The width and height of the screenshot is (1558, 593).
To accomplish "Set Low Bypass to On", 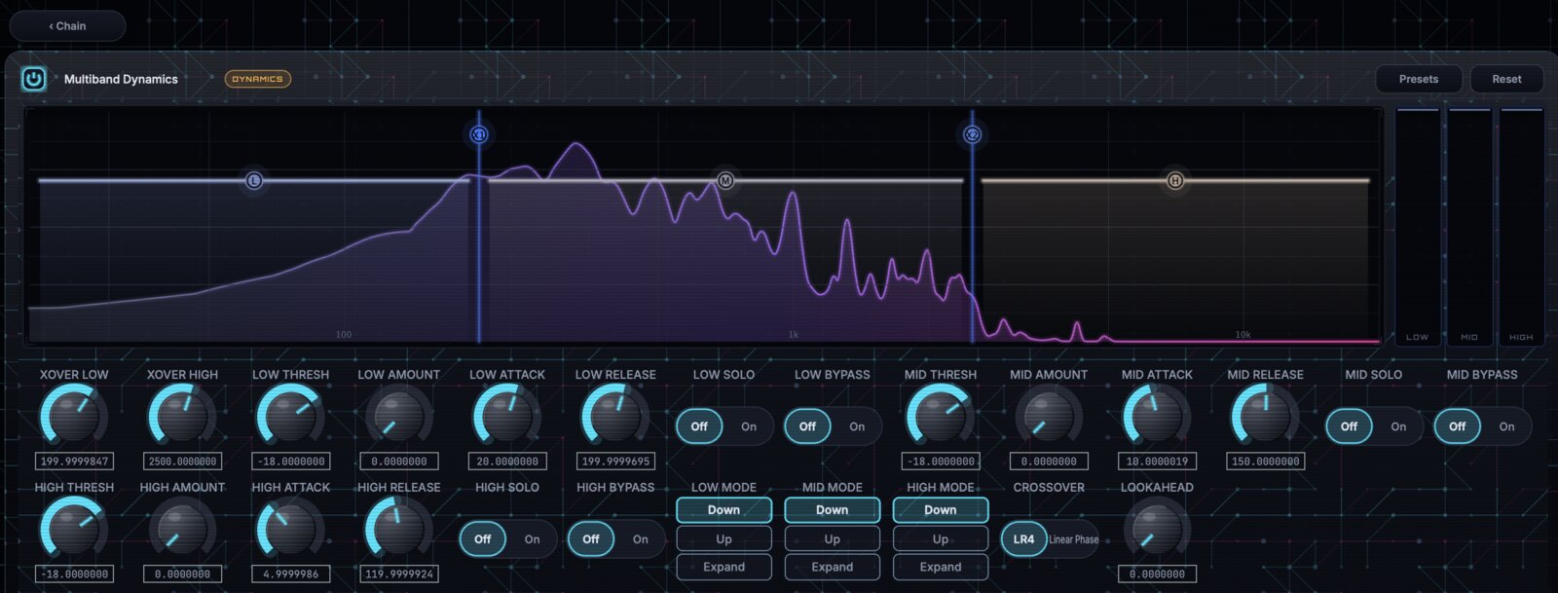I will pyautogui.click(x=857, y=426).
